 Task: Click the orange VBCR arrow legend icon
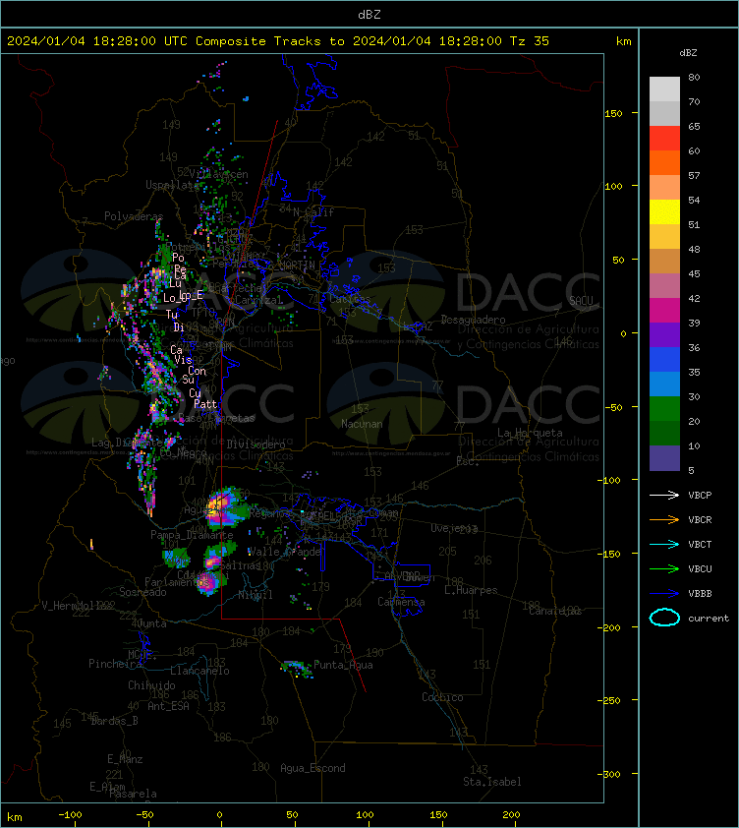coord(664,519)
